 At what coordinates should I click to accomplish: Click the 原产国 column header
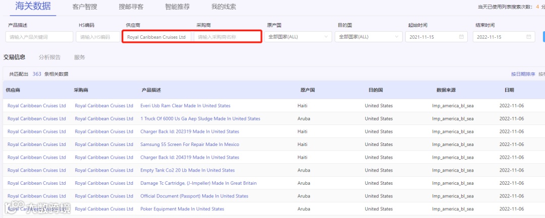point(308,90)
